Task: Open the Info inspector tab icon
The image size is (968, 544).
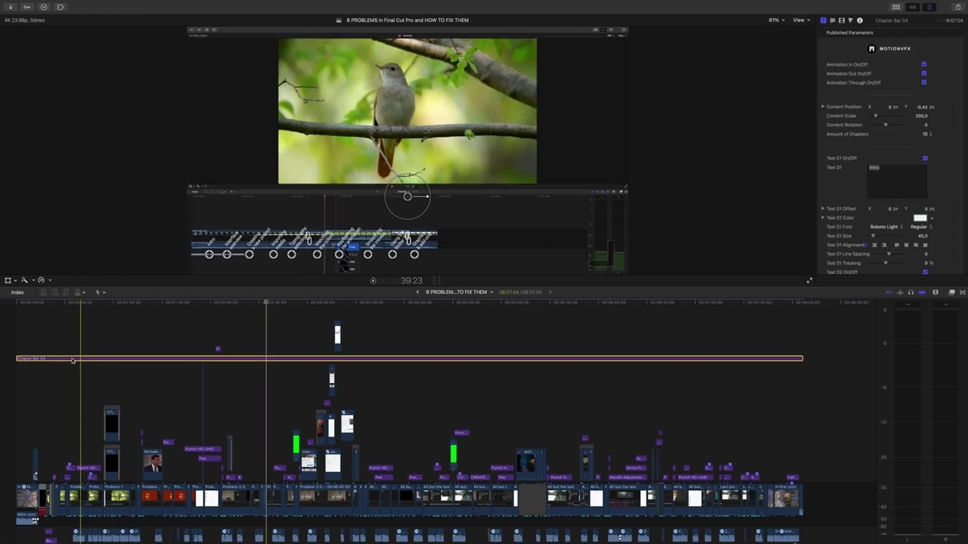Action: (x=860, y=20)
